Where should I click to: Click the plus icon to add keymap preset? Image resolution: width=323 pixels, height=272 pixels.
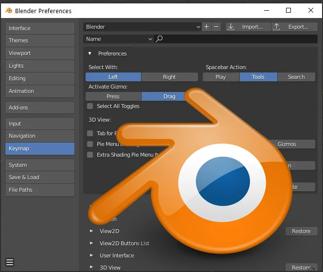click(x=206, y=27)
